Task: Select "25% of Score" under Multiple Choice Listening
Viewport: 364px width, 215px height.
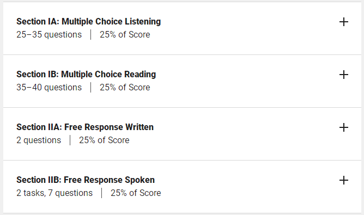Action: coord(125,35)
